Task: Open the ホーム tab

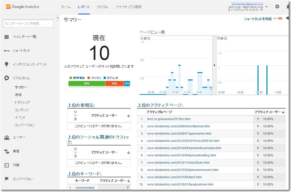Action: (66, 7)
